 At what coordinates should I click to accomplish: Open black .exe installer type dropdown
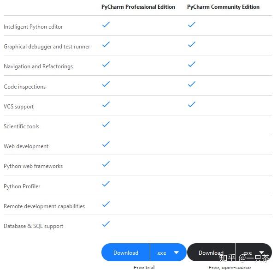254,252
